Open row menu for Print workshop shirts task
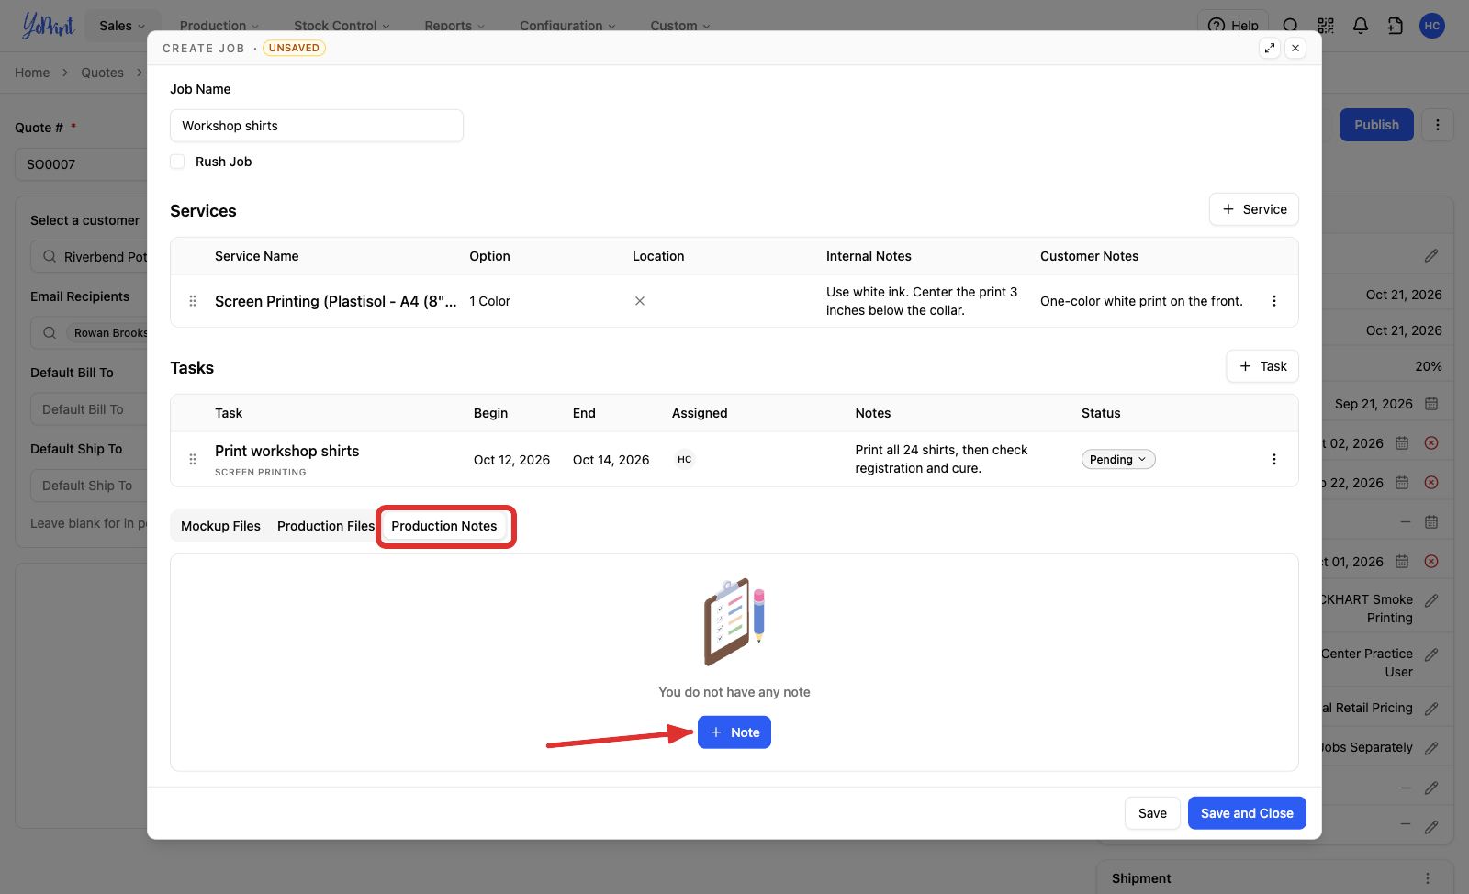This screenshot has height=894, width=1469. [x=1274, y=459]
